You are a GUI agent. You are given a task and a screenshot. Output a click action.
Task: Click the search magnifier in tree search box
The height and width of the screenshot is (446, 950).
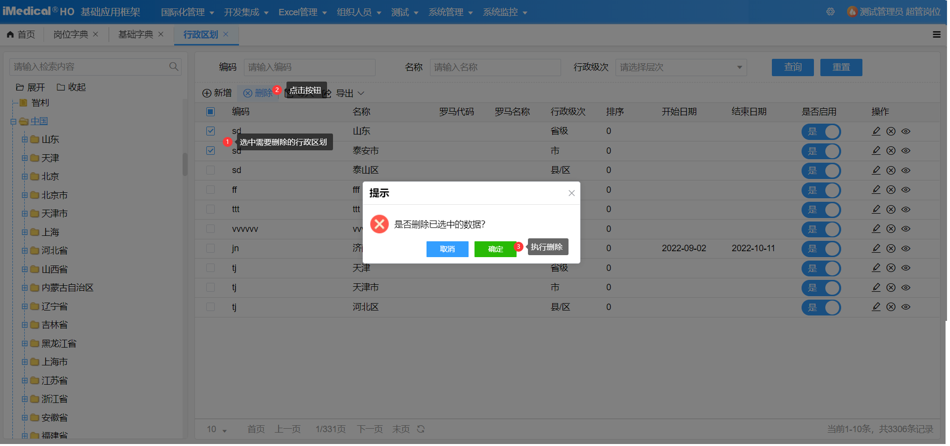pyautogui.click(x=174, y=67)
